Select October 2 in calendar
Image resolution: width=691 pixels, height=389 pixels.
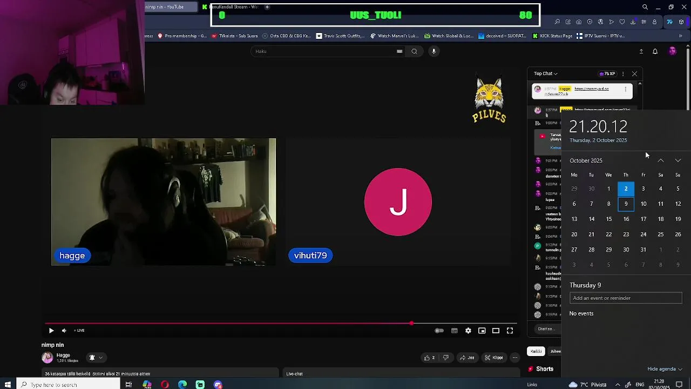click(626, 189)
